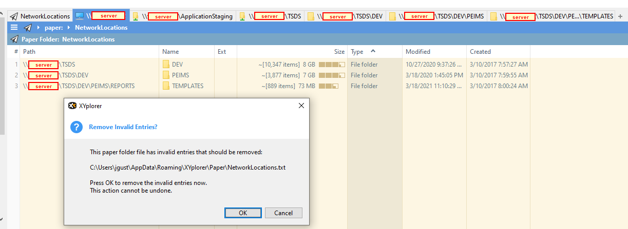Click the NetworkLocations.txt file path text

pos(187,168)
